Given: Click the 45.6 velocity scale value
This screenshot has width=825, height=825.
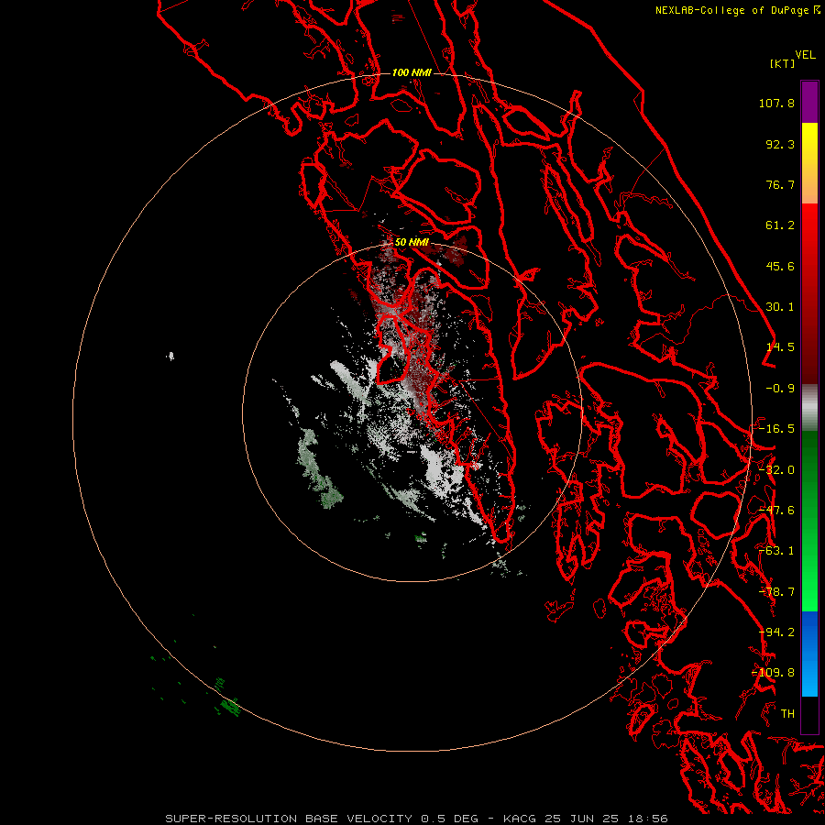Looking at the screenshot, I should [780, 266].
